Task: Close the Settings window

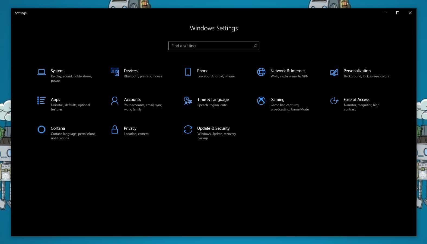Action: [410, 13]
